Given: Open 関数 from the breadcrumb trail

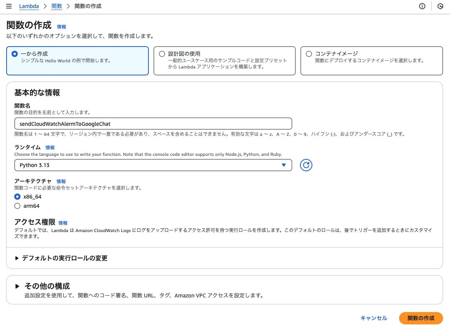Looking at the screenshot, I should [57, 6].
